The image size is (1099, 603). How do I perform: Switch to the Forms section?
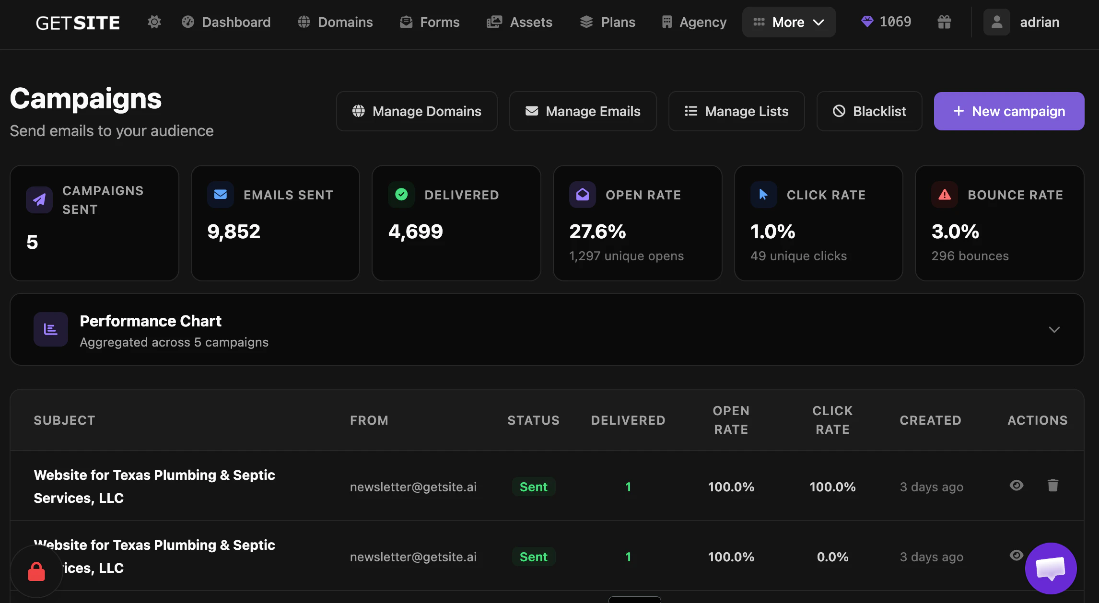coord(429,22)
